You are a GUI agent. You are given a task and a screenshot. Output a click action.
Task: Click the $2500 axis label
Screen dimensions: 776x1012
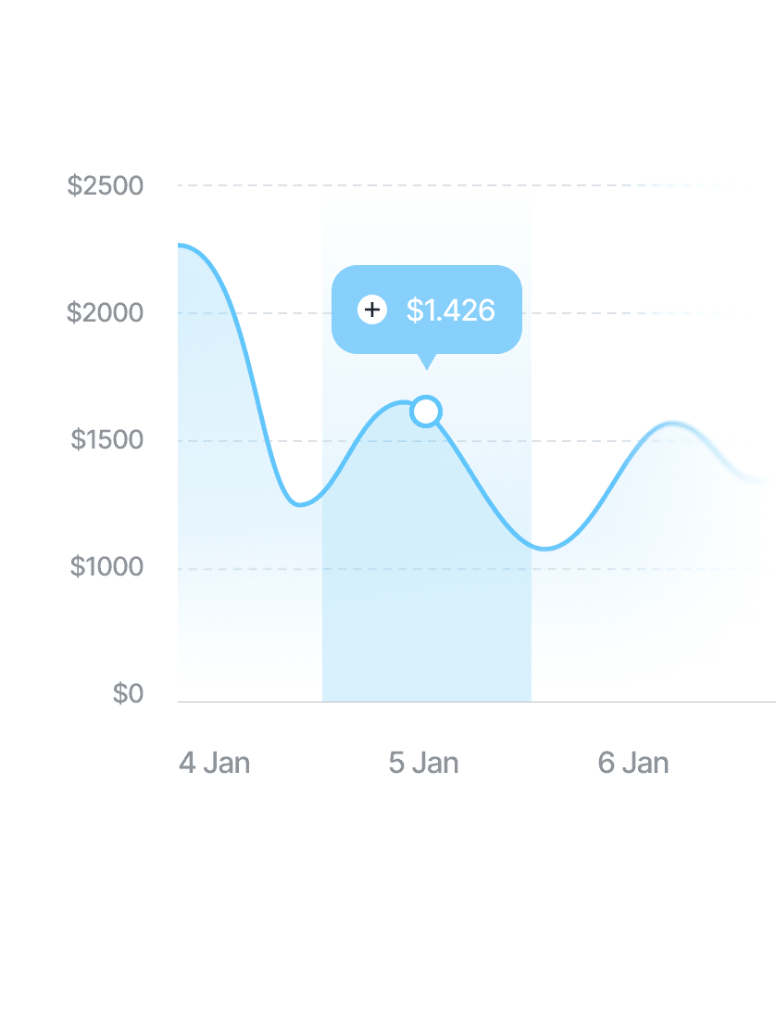106,186
